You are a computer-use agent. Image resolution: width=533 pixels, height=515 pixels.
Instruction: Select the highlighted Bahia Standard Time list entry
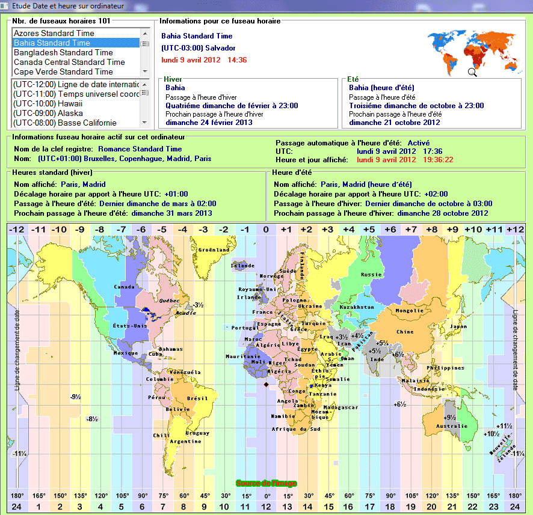76,43
